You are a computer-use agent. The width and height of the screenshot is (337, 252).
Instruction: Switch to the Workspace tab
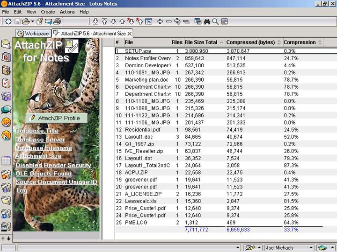point(33,34)
